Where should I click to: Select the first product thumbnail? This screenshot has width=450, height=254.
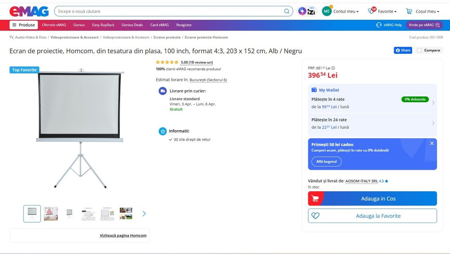coord(32,214)
